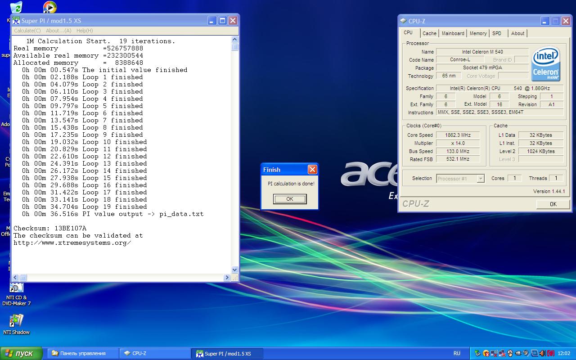576x360 pixels.
Task: Click the Bus Speed value 133.0 MHz
Action: [458, 151]
